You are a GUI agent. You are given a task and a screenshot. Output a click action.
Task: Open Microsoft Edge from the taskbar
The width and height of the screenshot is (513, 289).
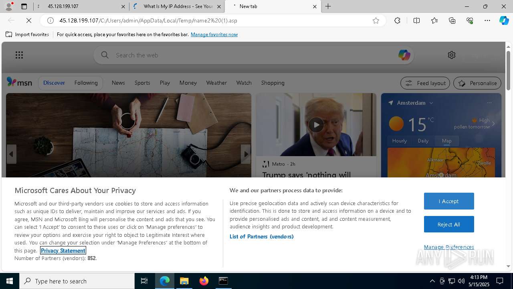point(165,281)
